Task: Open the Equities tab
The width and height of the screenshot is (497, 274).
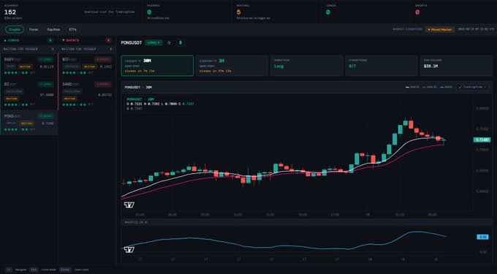Action: click(x=53, y=29)
